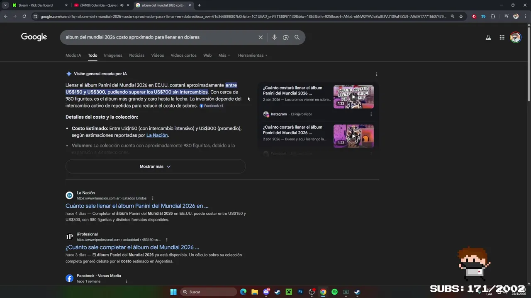Screen dimensions: 531x298
Task: Open the Extensions puzzle icon
Action: pos(493,16)
